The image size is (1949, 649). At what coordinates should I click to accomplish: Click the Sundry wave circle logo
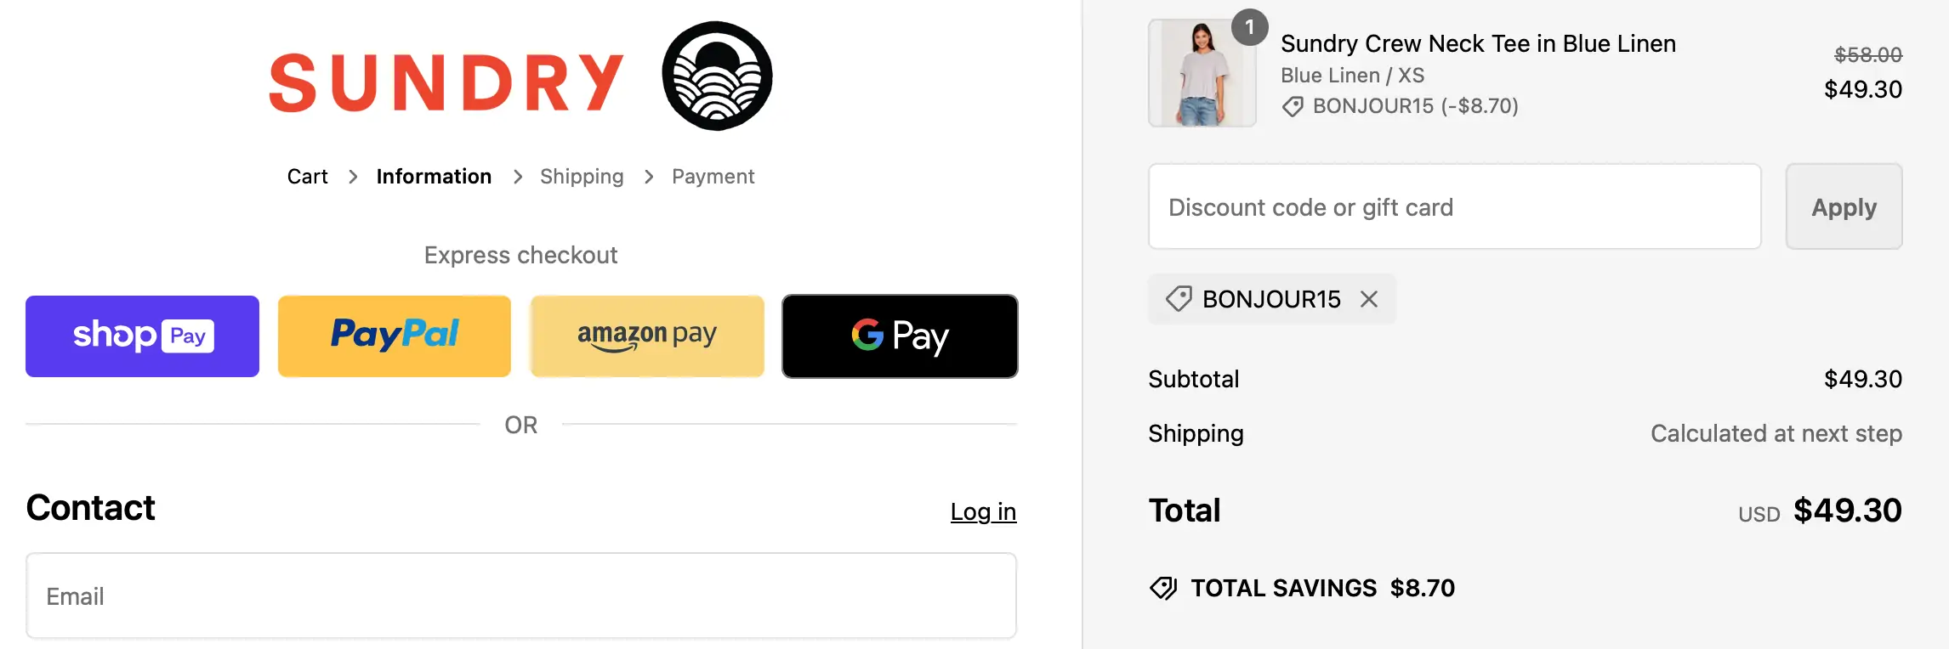pos(717,76)
